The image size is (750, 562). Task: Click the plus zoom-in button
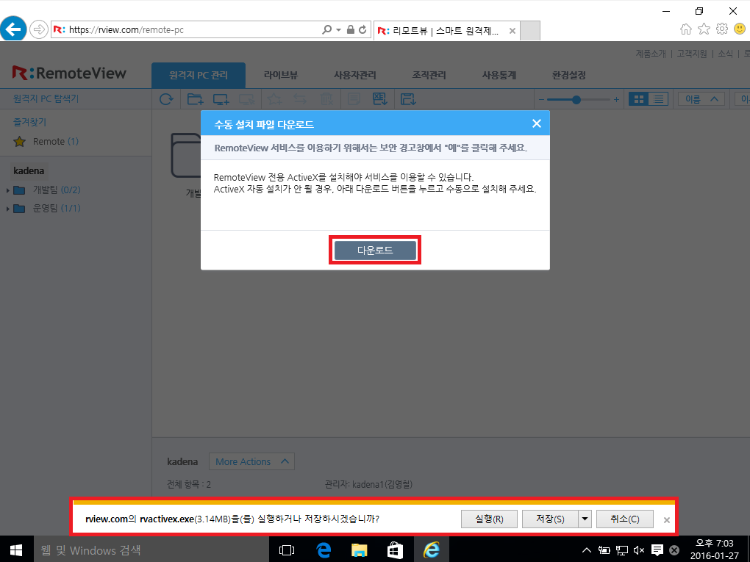617,99
